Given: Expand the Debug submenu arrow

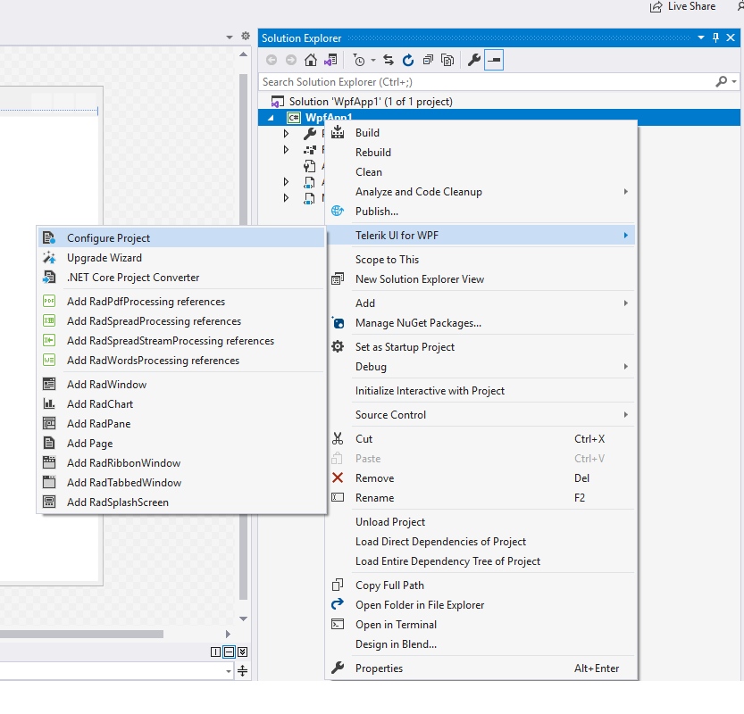Looking at the screenshot, I should coord(626,367).
